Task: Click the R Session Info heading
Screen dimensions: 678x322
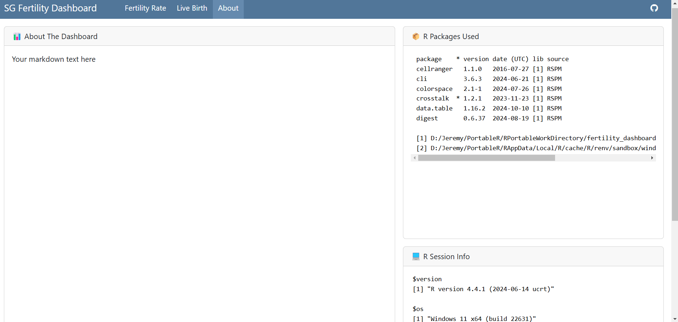Action: [x=446, y=256]
